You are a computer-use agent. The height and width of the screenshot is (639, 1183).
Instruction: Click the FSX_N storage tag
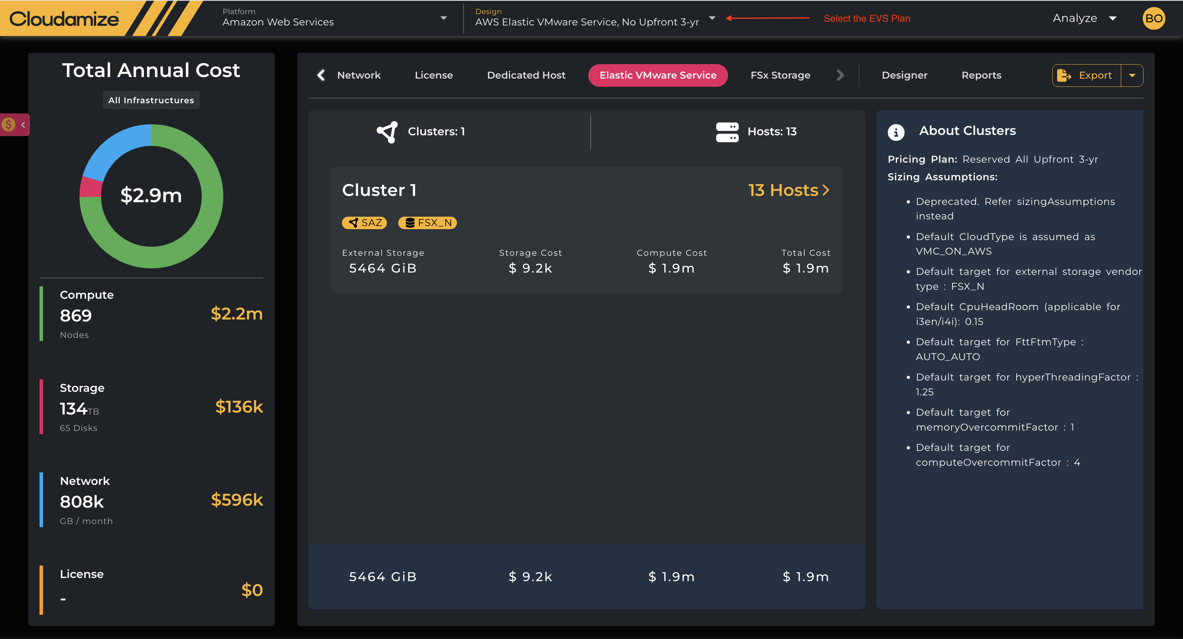tap(427, 223)
